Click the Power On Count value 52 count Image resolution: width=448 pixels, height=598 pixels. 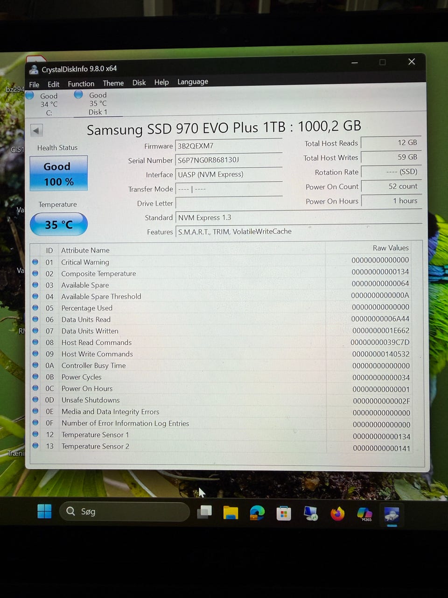pos(391,186)
